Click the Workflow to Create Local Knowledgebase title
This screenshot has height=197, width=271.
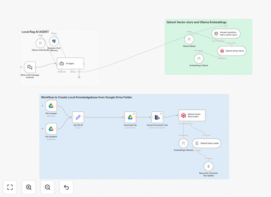point(87,97)
